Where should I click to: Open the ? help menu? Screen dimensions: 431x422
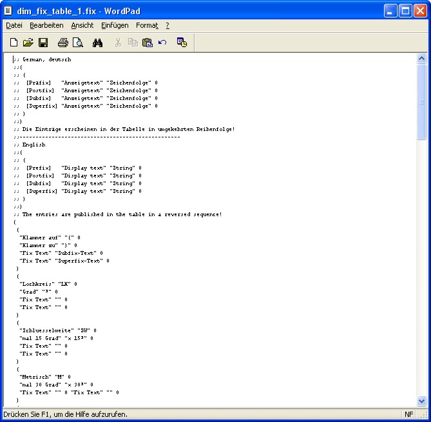(x=168, y=26)
